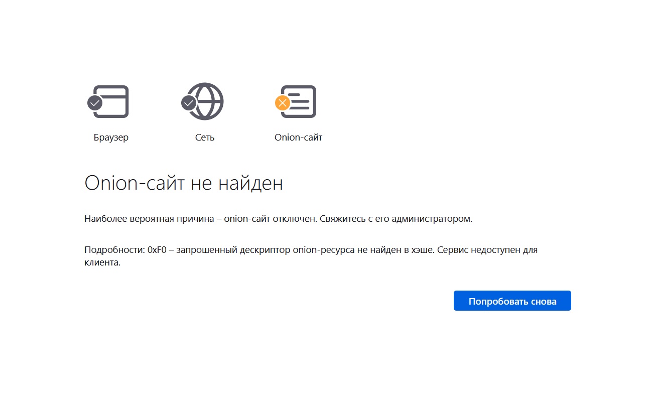Viewport: 652px width, 399px height.
Task: Select the Сеть label text
Action: [205, 138]
